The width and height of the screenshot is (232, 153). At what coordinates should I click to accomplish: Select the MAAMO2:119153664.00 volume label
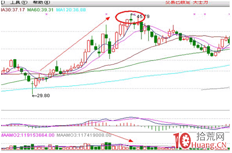click(x=28, y=135)
